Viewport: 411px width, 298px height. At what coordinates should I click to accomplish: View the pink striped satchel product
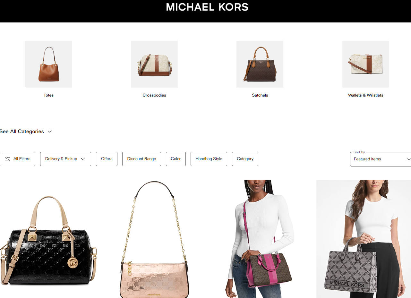click(x=260, y=239)
